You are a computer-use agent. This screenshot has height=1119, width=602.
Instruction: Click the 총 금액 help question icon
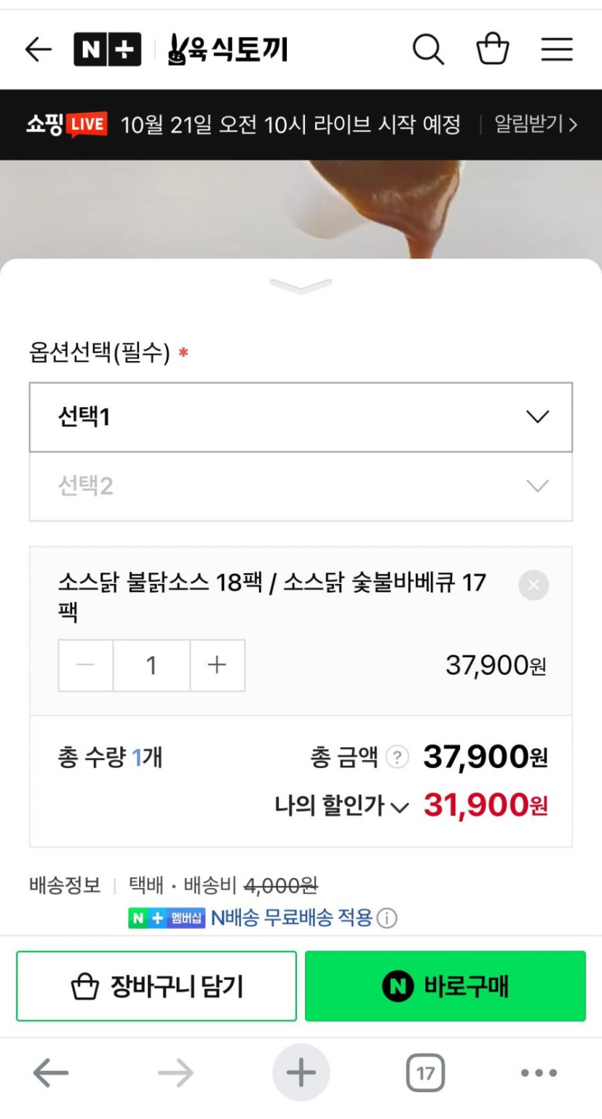pos(397,757)
